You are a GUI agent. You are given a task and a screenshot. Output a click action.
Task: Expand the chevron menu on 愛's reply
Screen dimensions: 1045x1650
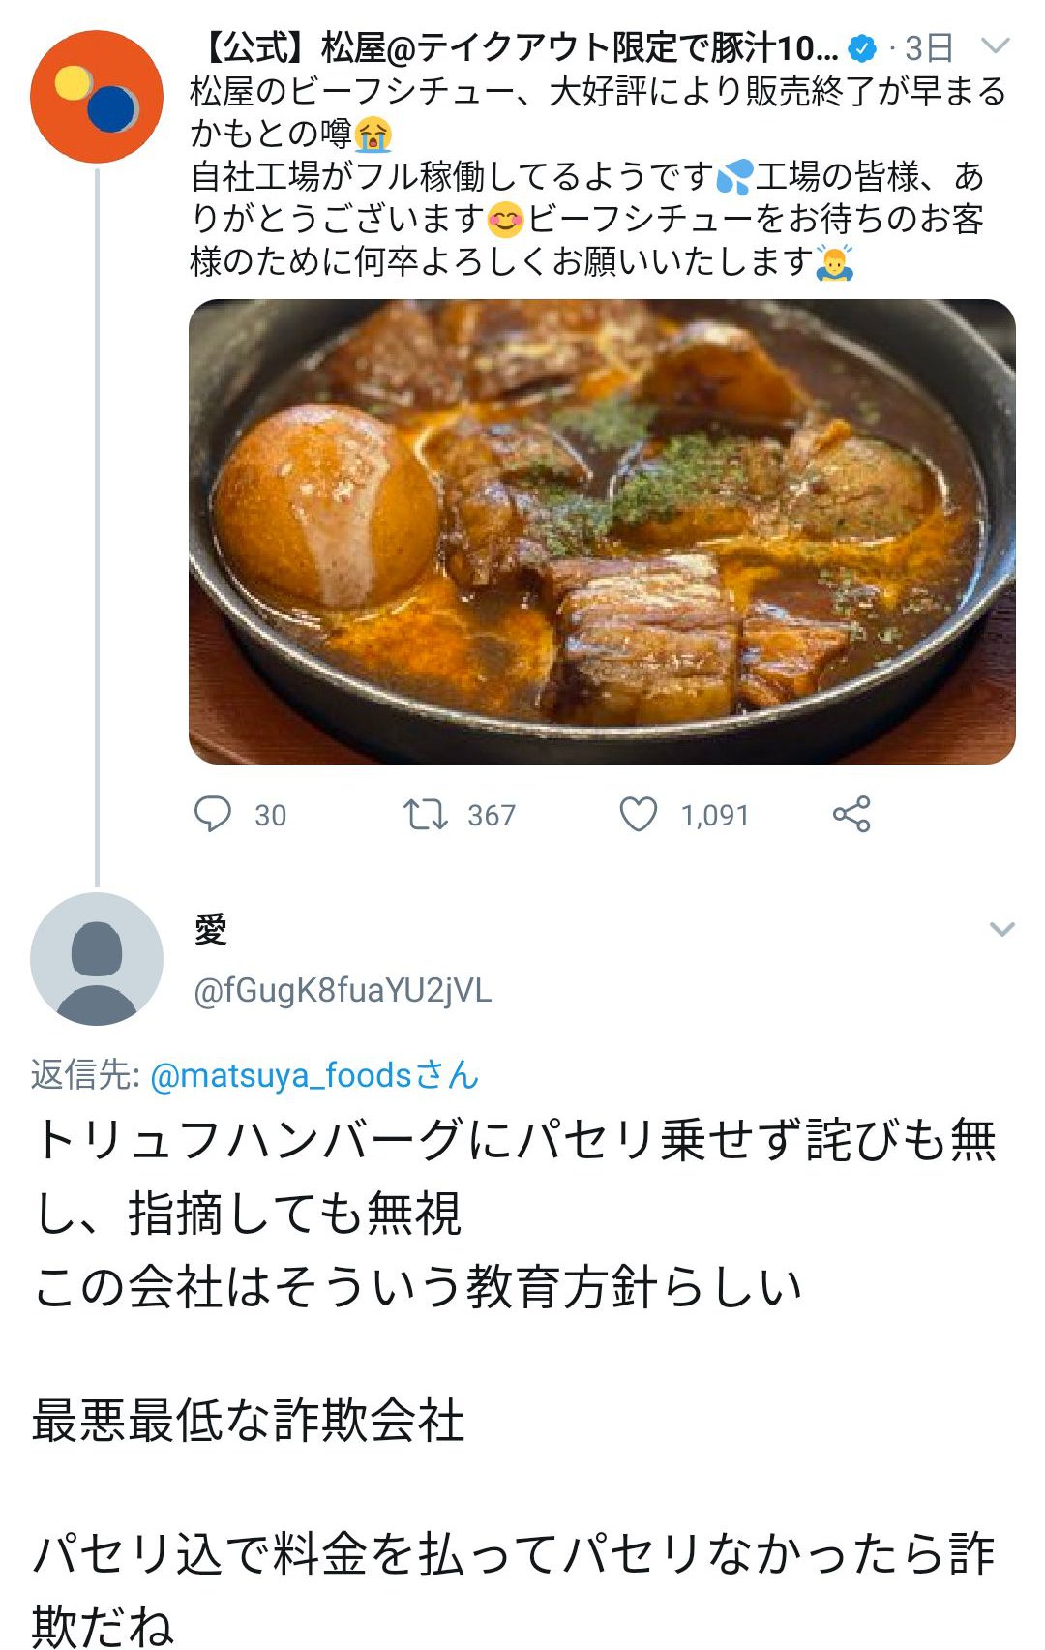[x=1001, y=930]
